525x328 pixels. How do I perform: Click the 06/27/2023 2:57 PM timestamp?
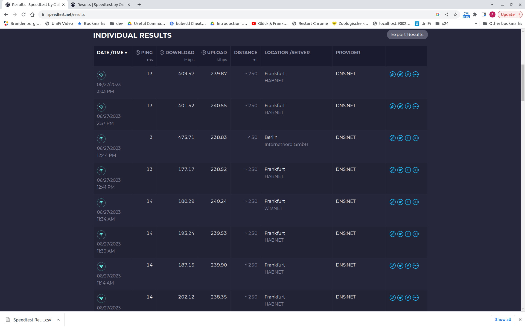pos(109,120)
